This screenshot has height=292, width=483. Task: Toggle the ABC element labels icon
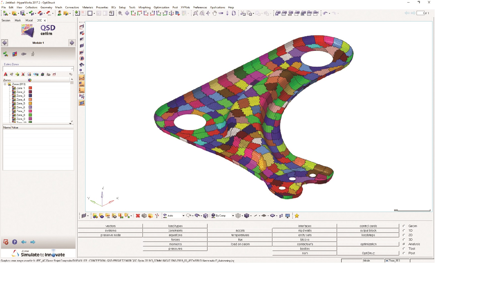(x=82, y=84)
